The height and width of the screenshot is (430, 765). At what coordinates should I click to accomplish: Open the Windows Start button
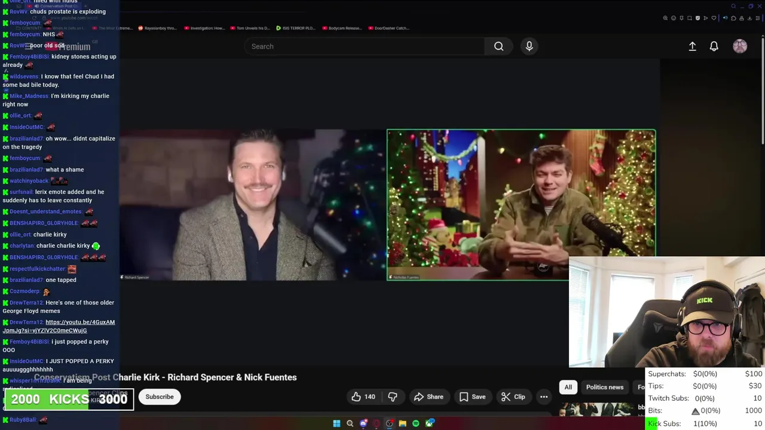(x=336, y=423)
